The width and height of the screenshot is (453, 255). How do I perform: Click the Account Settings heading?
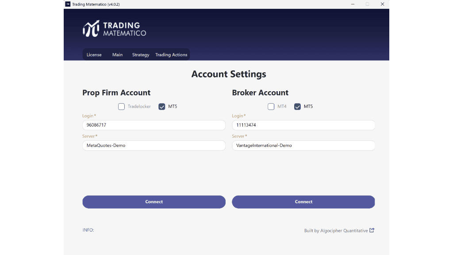228,74
